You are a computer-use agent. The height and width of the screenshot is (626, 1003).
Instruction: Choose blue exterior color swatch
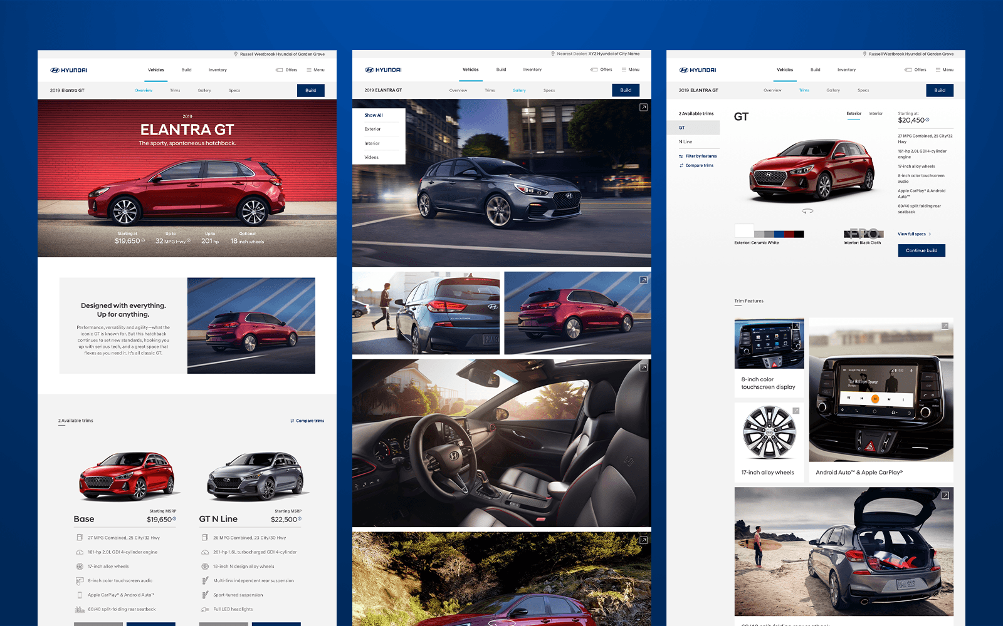[x=779, y=234]
